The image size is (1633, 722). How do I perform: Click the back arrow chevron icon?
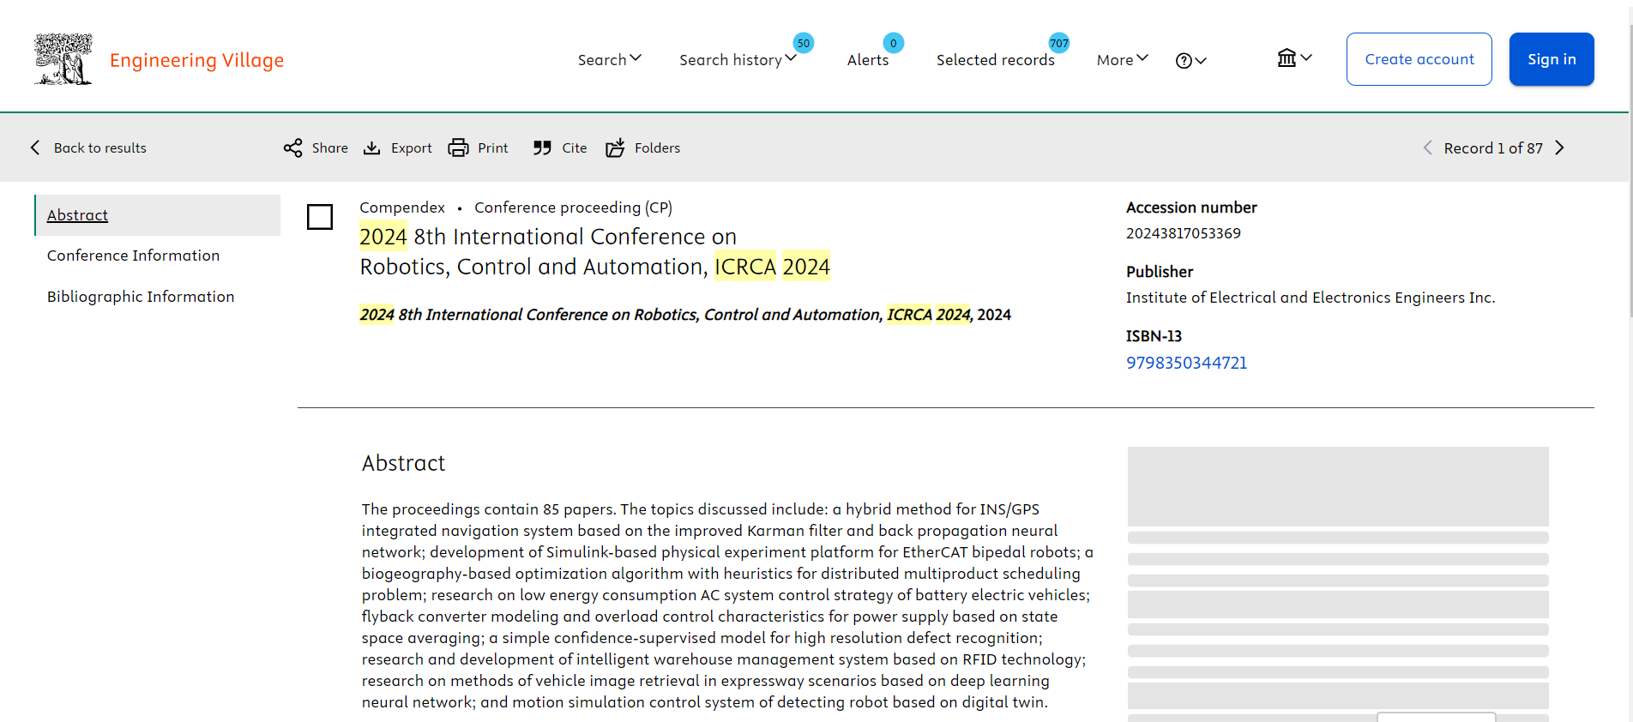click(x=35, y=147)
